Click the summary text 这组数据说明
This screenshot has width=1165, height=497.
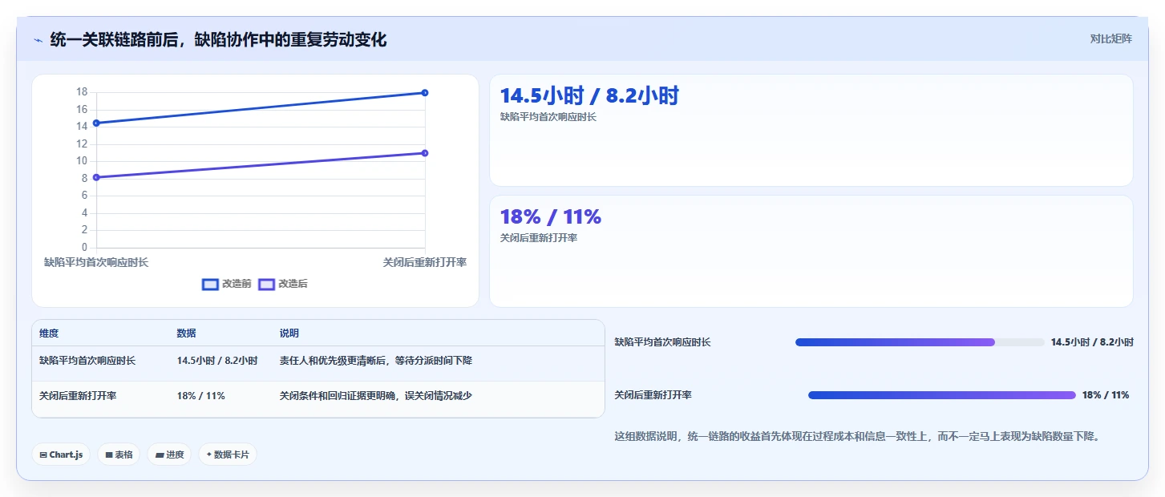pos(857,437)
